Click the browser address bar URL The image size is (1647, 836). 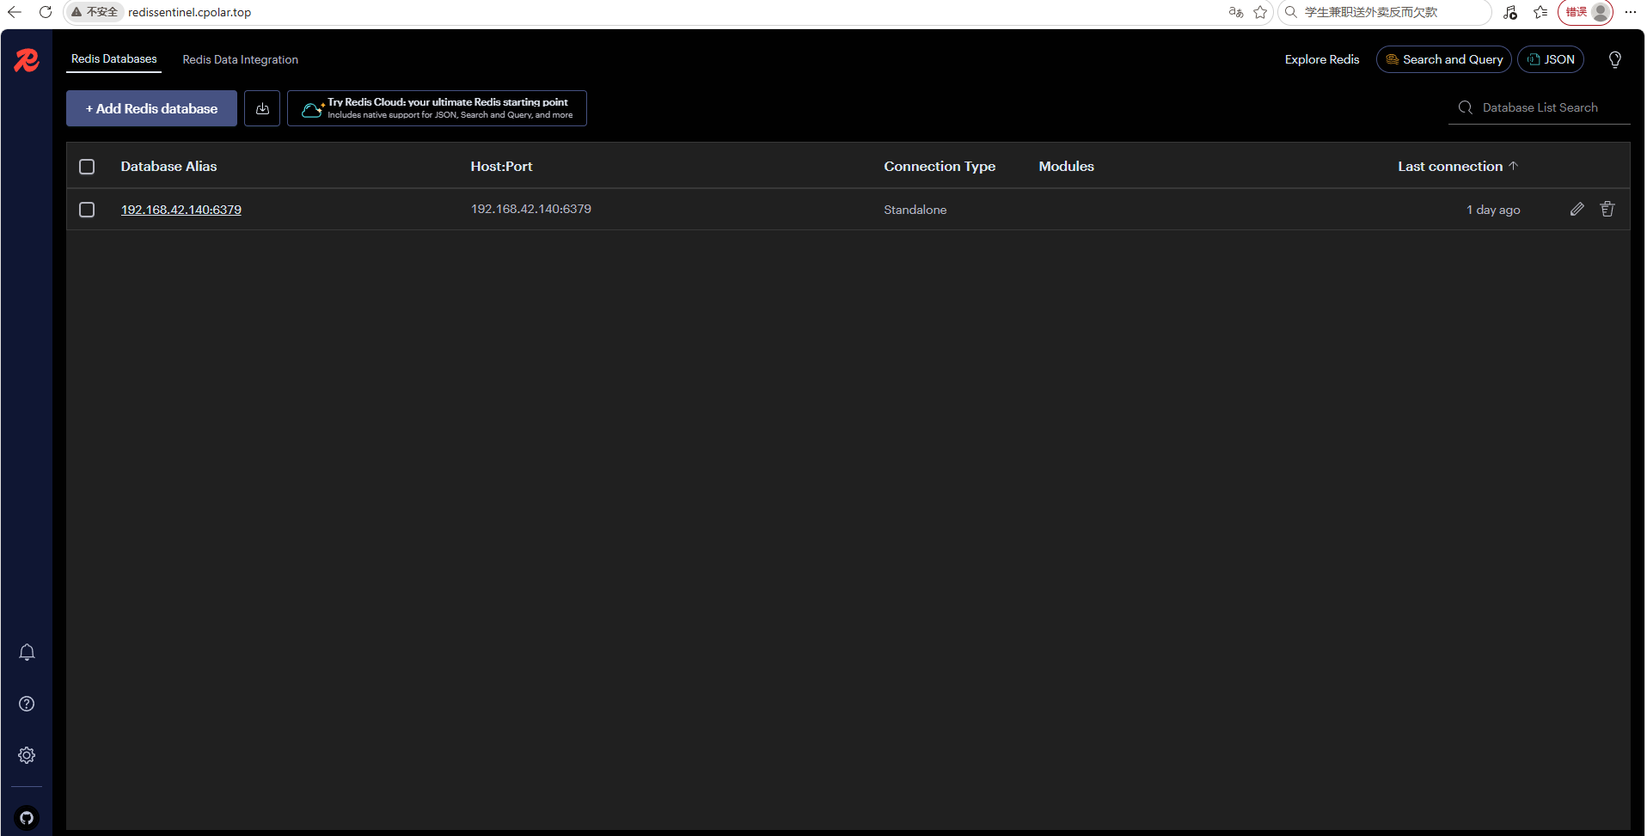(x=190, y=12)
